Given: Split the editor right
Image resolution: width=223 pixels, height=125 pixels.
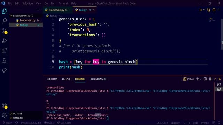Looking at the screenshot, I should click(214, 10).
